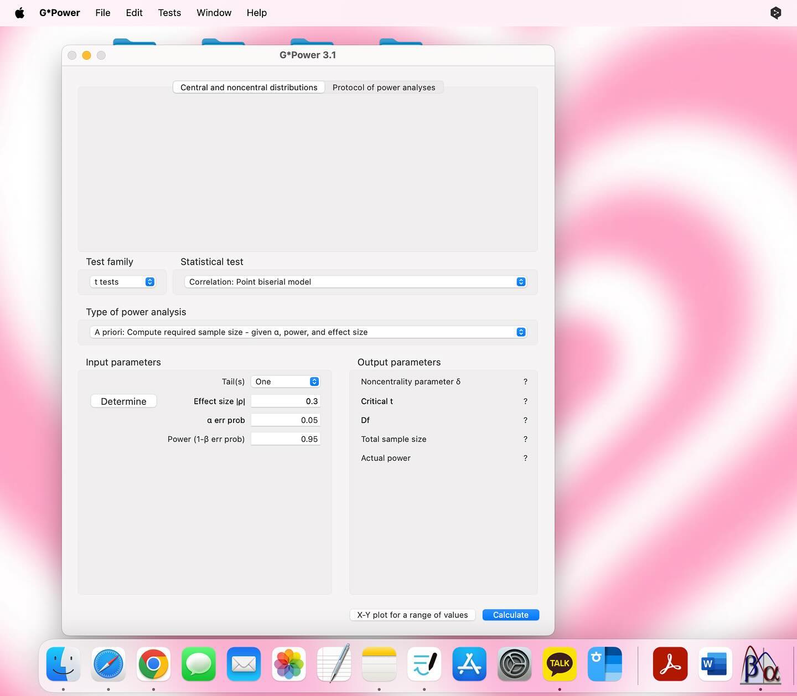Open Adobe Acrobat from the Dock

(670, 664)
